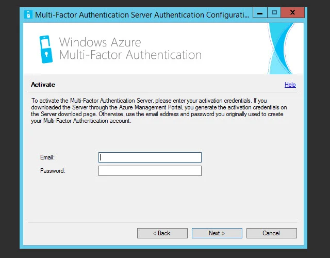This screenshot has height=258, width=330.
Task: Click the 'Email:' label
Action: [47, 157]
